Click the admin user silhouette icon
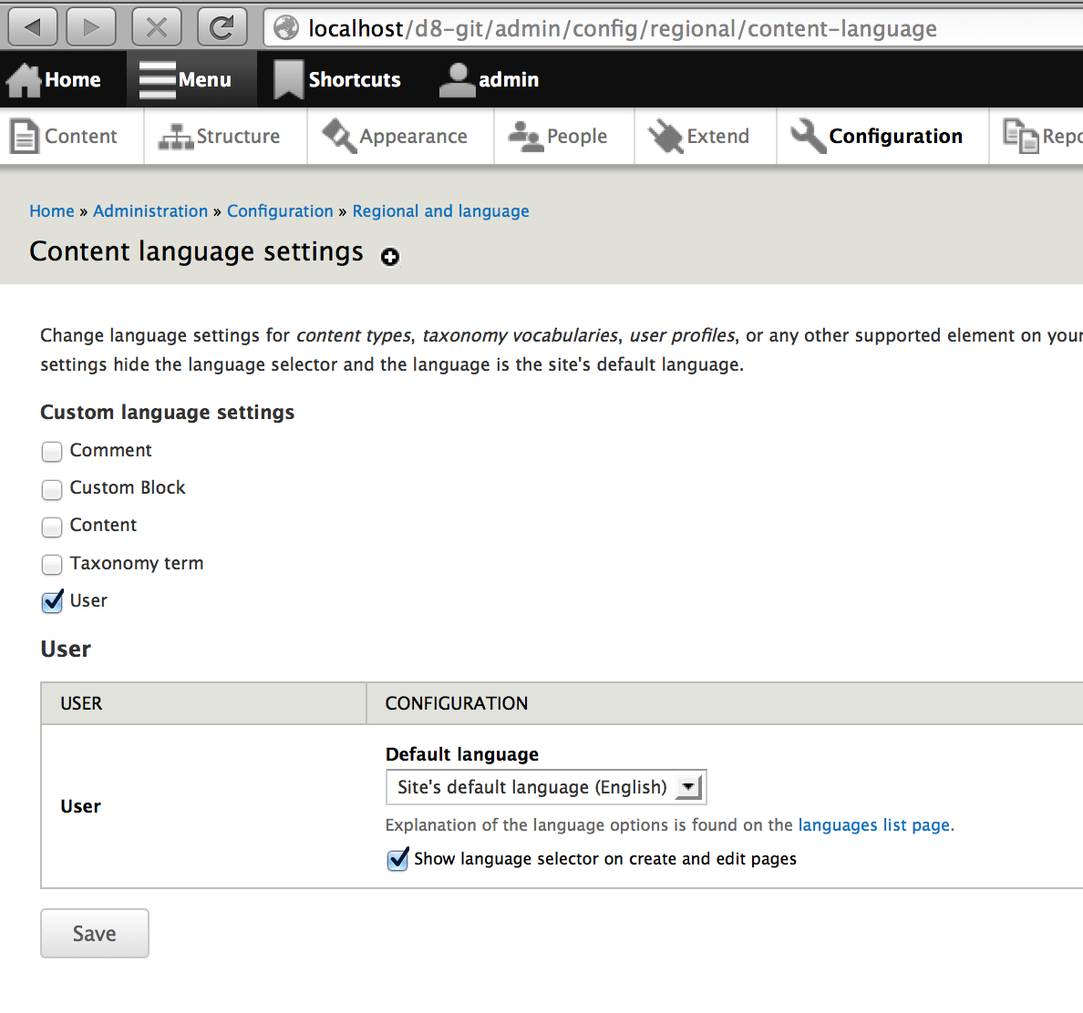Viewport: 1083px width, 1013px height. [x=458, y=80]
